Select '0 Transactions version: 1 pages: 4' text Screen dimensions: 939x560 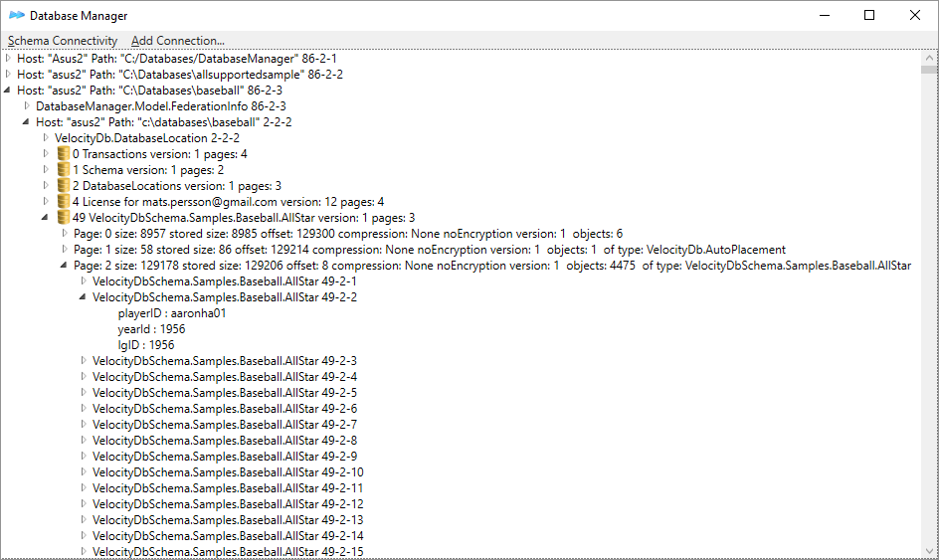tap(160, 154)
